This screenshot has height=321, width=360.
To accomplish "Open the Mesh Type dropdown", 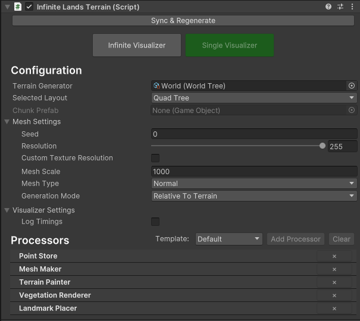I will 254,184.
